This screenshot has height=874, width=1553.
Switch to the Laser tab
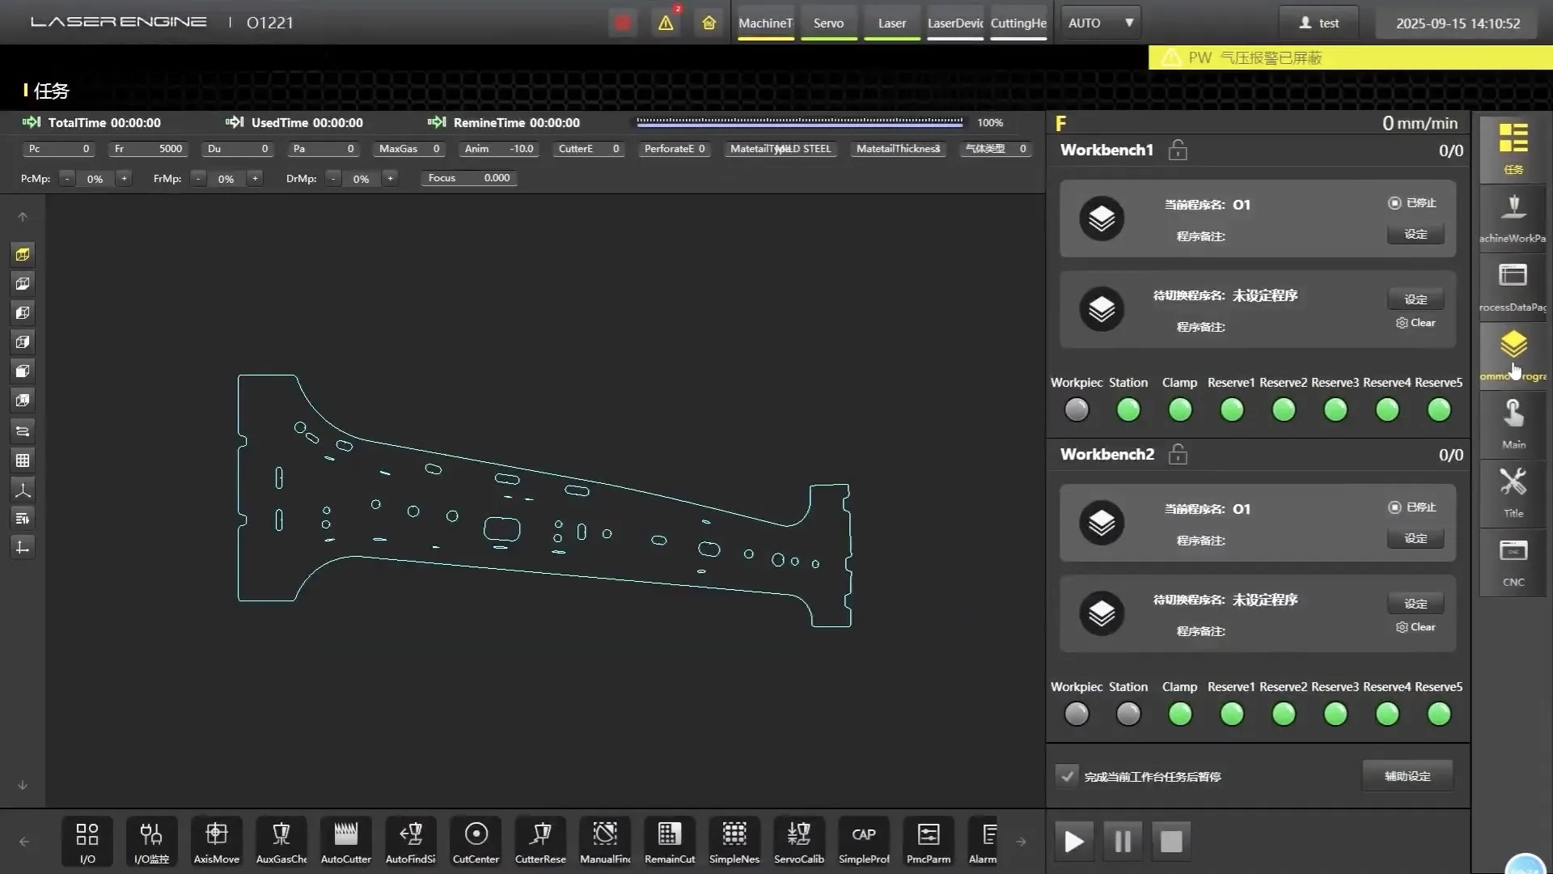click(x=892, y=23)
